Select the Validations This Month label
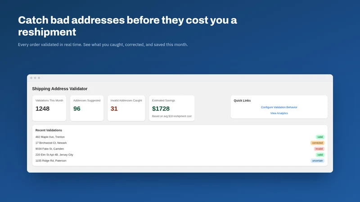Image resolution: width=360 pixels, height=202 pixels. click(49, 100)
